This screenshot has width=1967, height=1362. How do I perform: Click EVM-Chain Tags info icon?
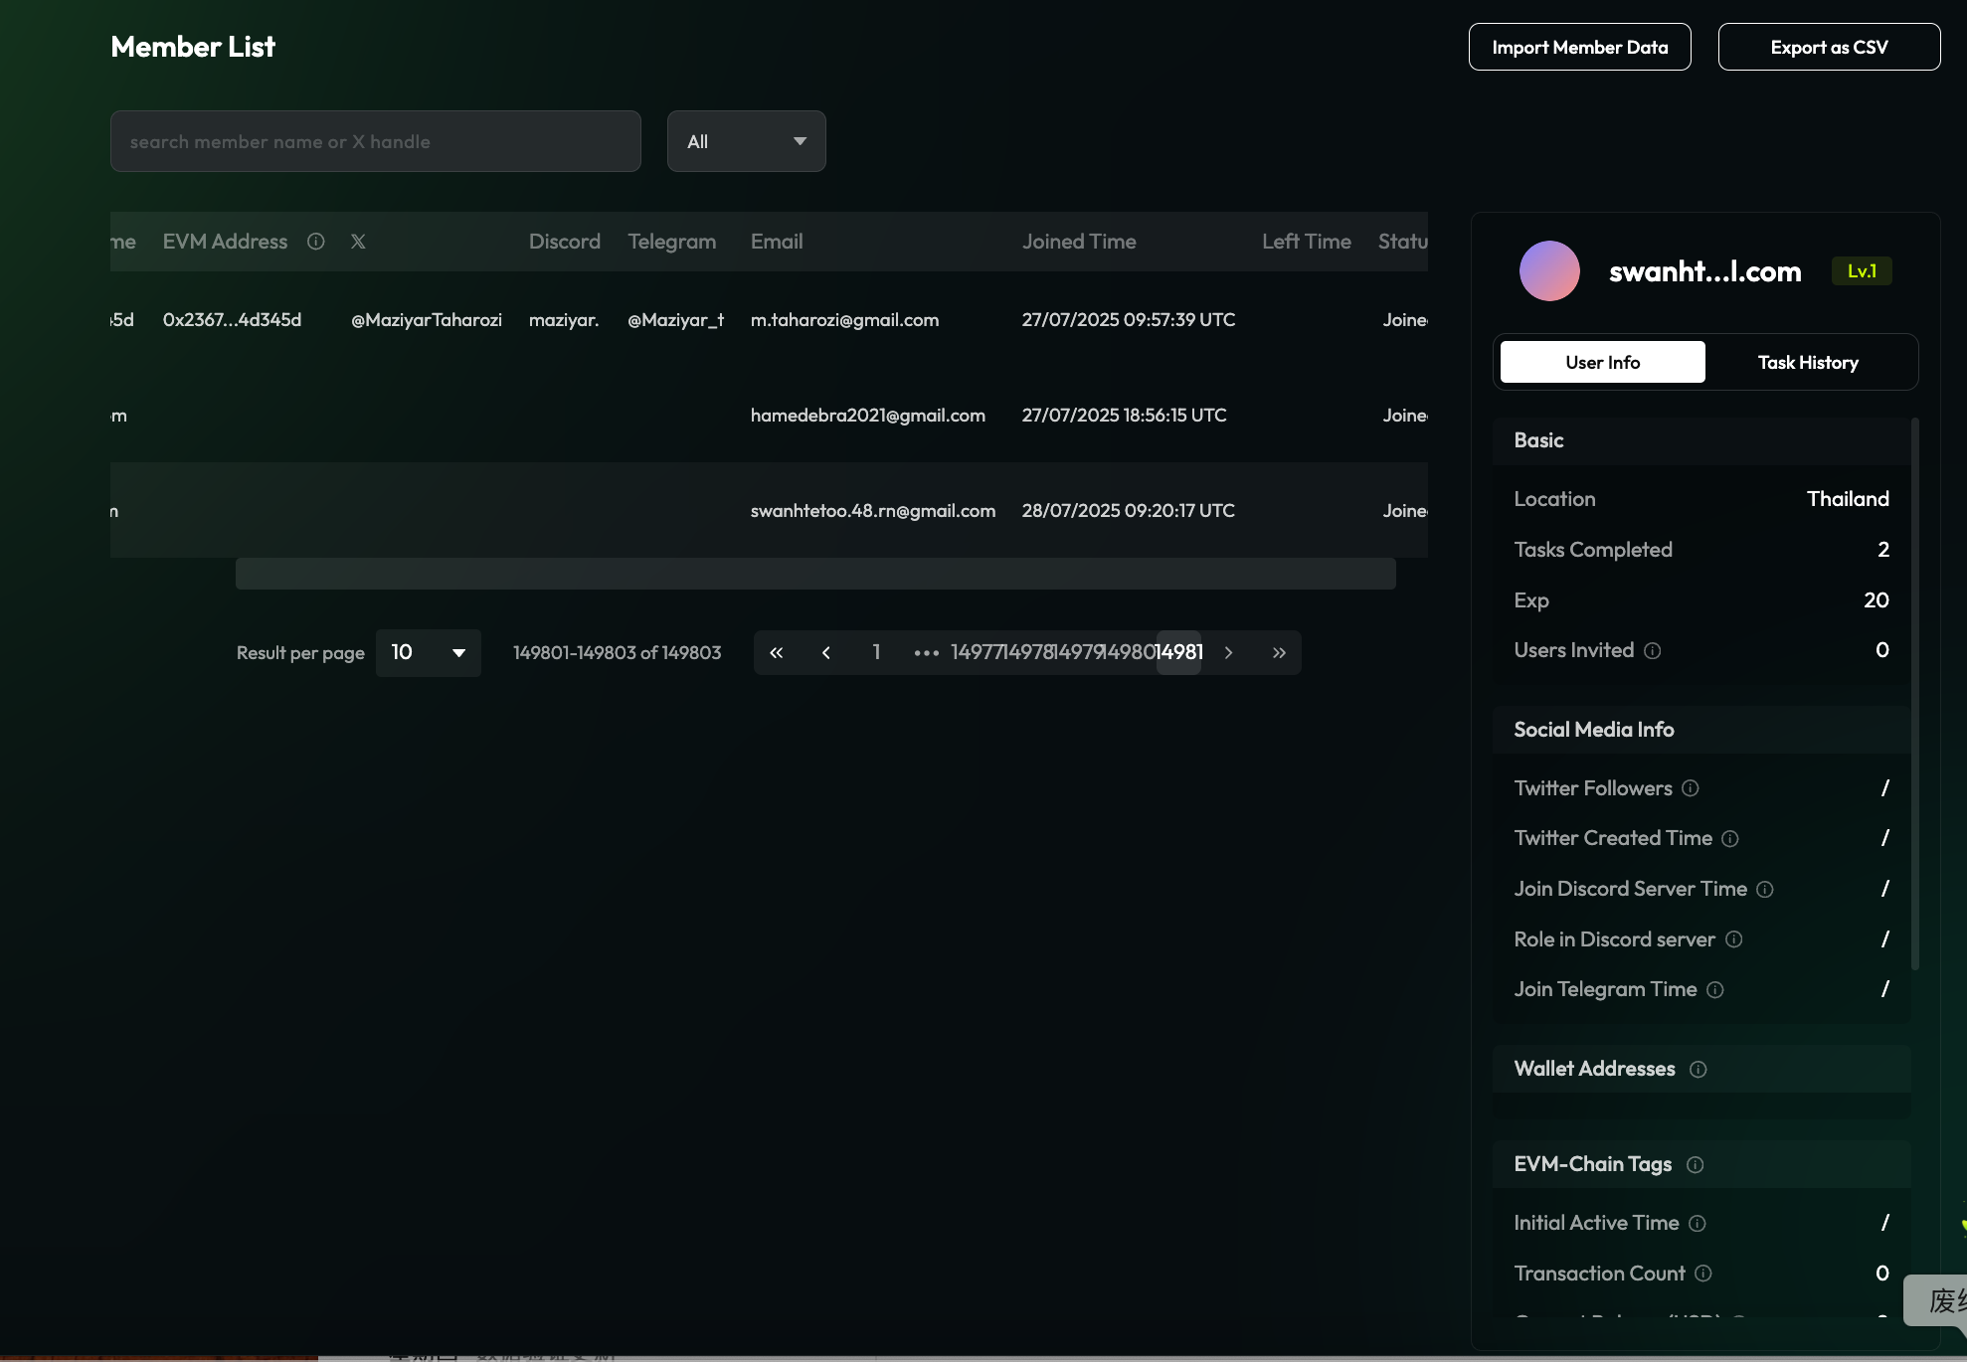tap(1695, 1165)
